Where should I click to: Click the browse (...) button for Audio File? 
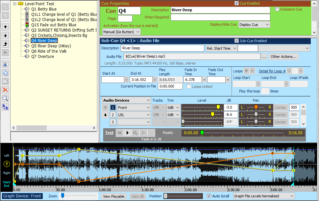point(264,57)
